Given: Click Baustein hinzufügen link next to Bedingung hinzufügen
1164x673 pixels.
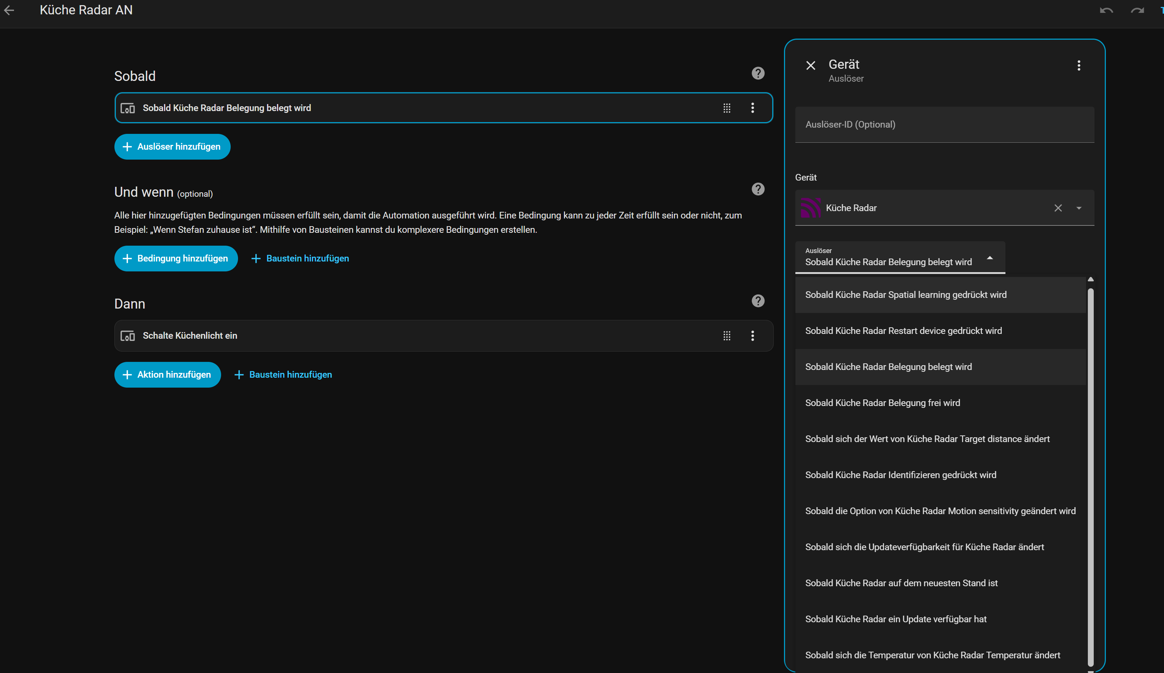Looking at the screenshot, I should click(300, 259).
